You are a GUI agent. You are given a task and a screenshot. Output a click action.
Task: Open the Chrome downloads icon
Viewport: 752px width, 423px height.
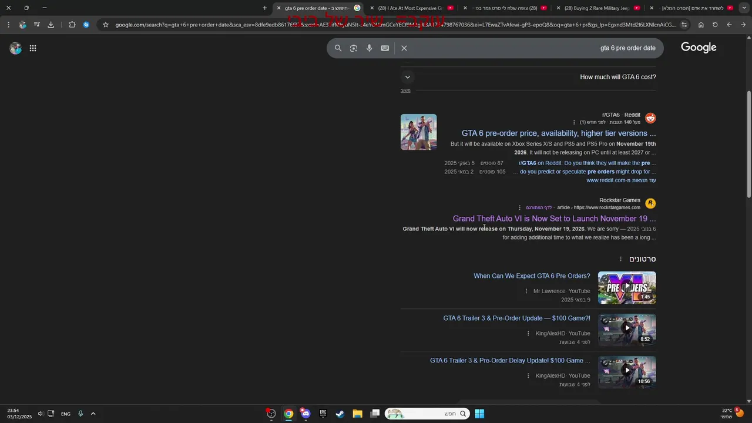tap(51, 25)
